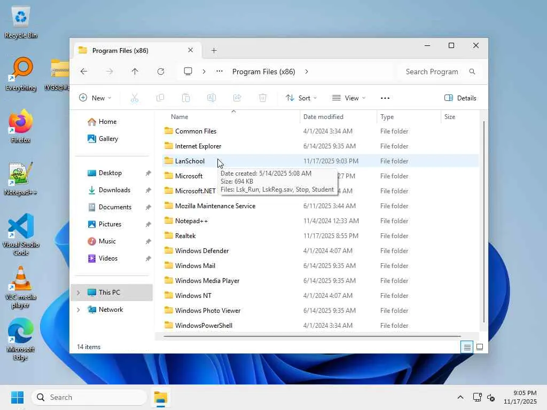Screen dimensions: 547x410
Task: Unpin Desktop from quick access
Action: [149, 173]
